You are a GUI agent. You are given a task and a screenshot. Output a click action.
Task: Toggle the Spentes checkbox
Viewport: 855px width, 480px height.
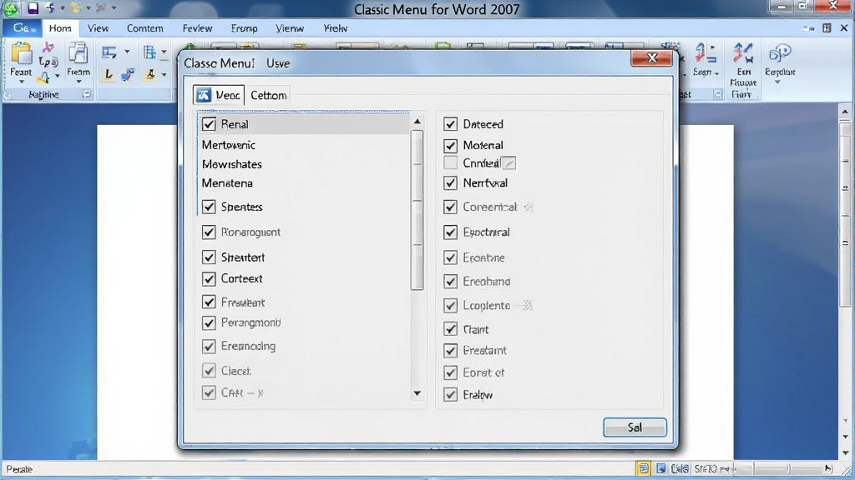[x=209, y=207]
